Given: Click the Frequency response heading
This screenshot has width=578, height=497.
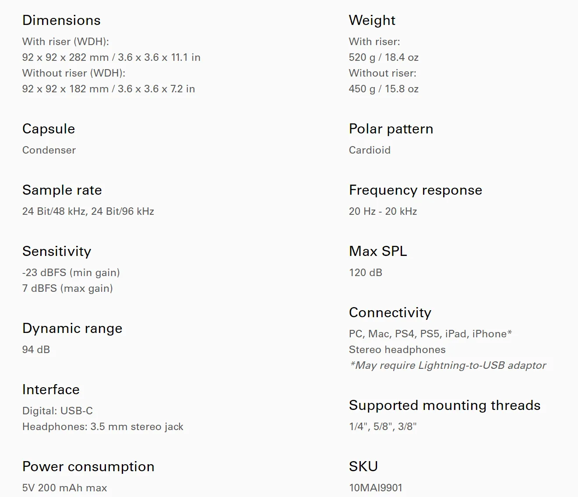Looking at the screenshot, I should tap(416, 190).
